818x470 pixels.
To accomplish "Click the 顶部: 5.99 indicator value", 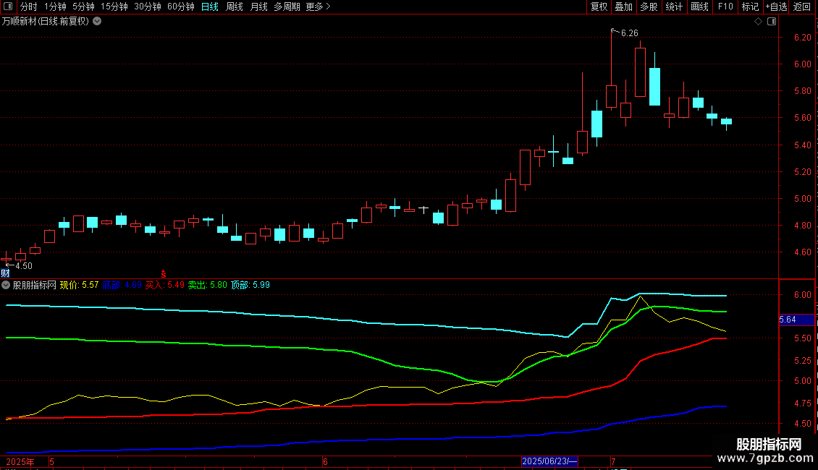I will pyautogui.click(x=250, y=285).
